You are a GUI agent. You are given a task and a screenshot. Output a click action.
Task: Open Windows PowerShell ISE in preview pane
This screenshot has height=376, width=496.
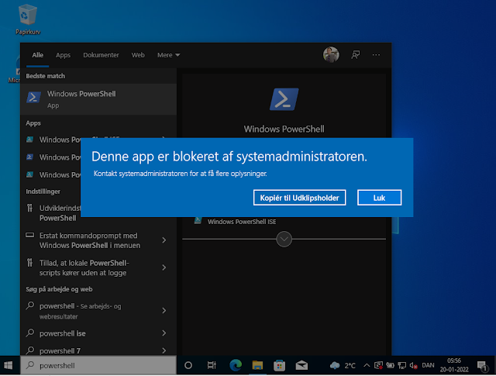coord(242,222)
